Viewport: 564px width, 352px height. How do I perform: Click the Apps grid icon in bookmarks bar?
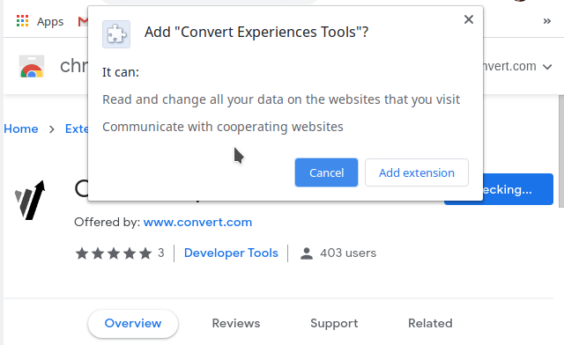tap(22, 21)
